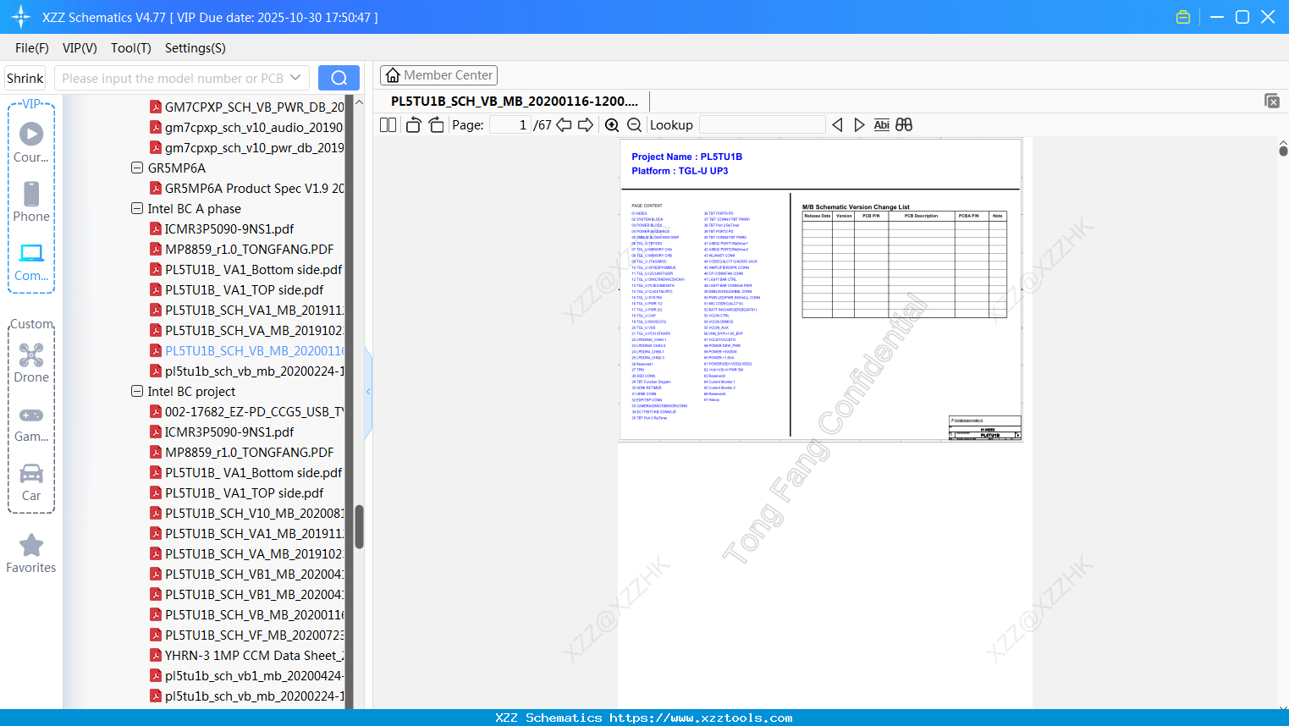Click the model number search input

pos(173,78)
